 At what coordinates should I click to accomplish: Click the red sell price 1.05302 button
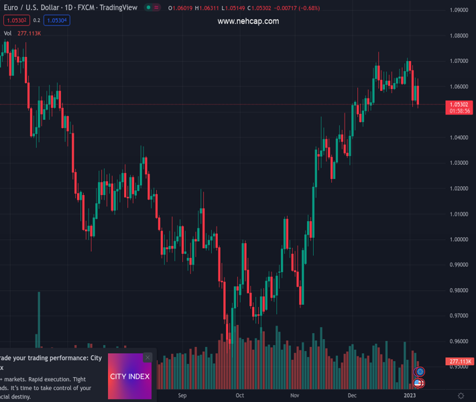coord(17,20)
